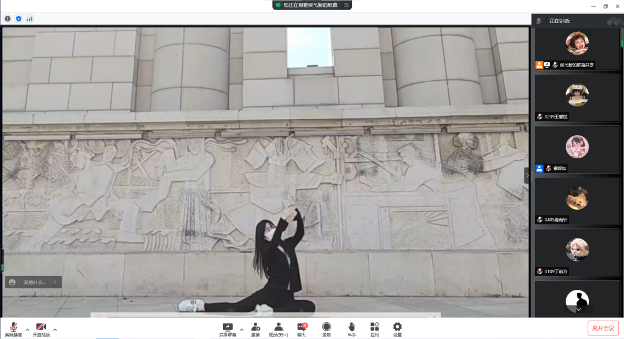Screen dimensions: 624x339
Task: Start screen sharing (共享屏幕)
Action: (x=228, y=329)
